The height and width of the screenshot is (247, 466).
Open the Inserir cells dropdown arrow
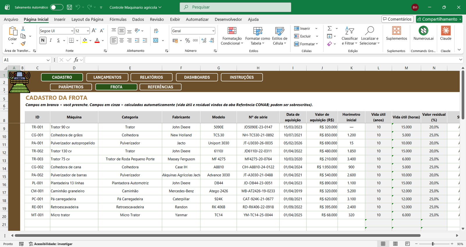[316, 28]
